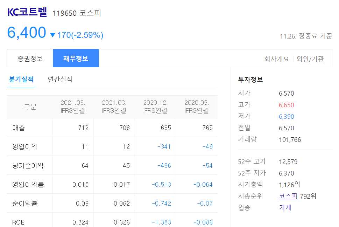Click the current price 6,400
This screenshot has height=227, width=339.
coord(25,33)
